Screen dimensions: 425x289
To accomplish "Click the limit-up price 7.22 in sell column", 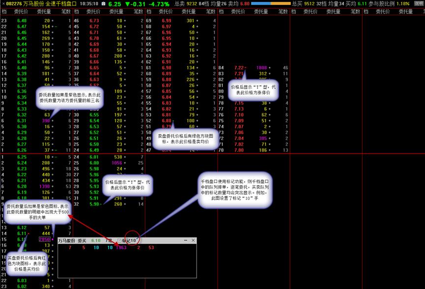I will coord(239,68).
